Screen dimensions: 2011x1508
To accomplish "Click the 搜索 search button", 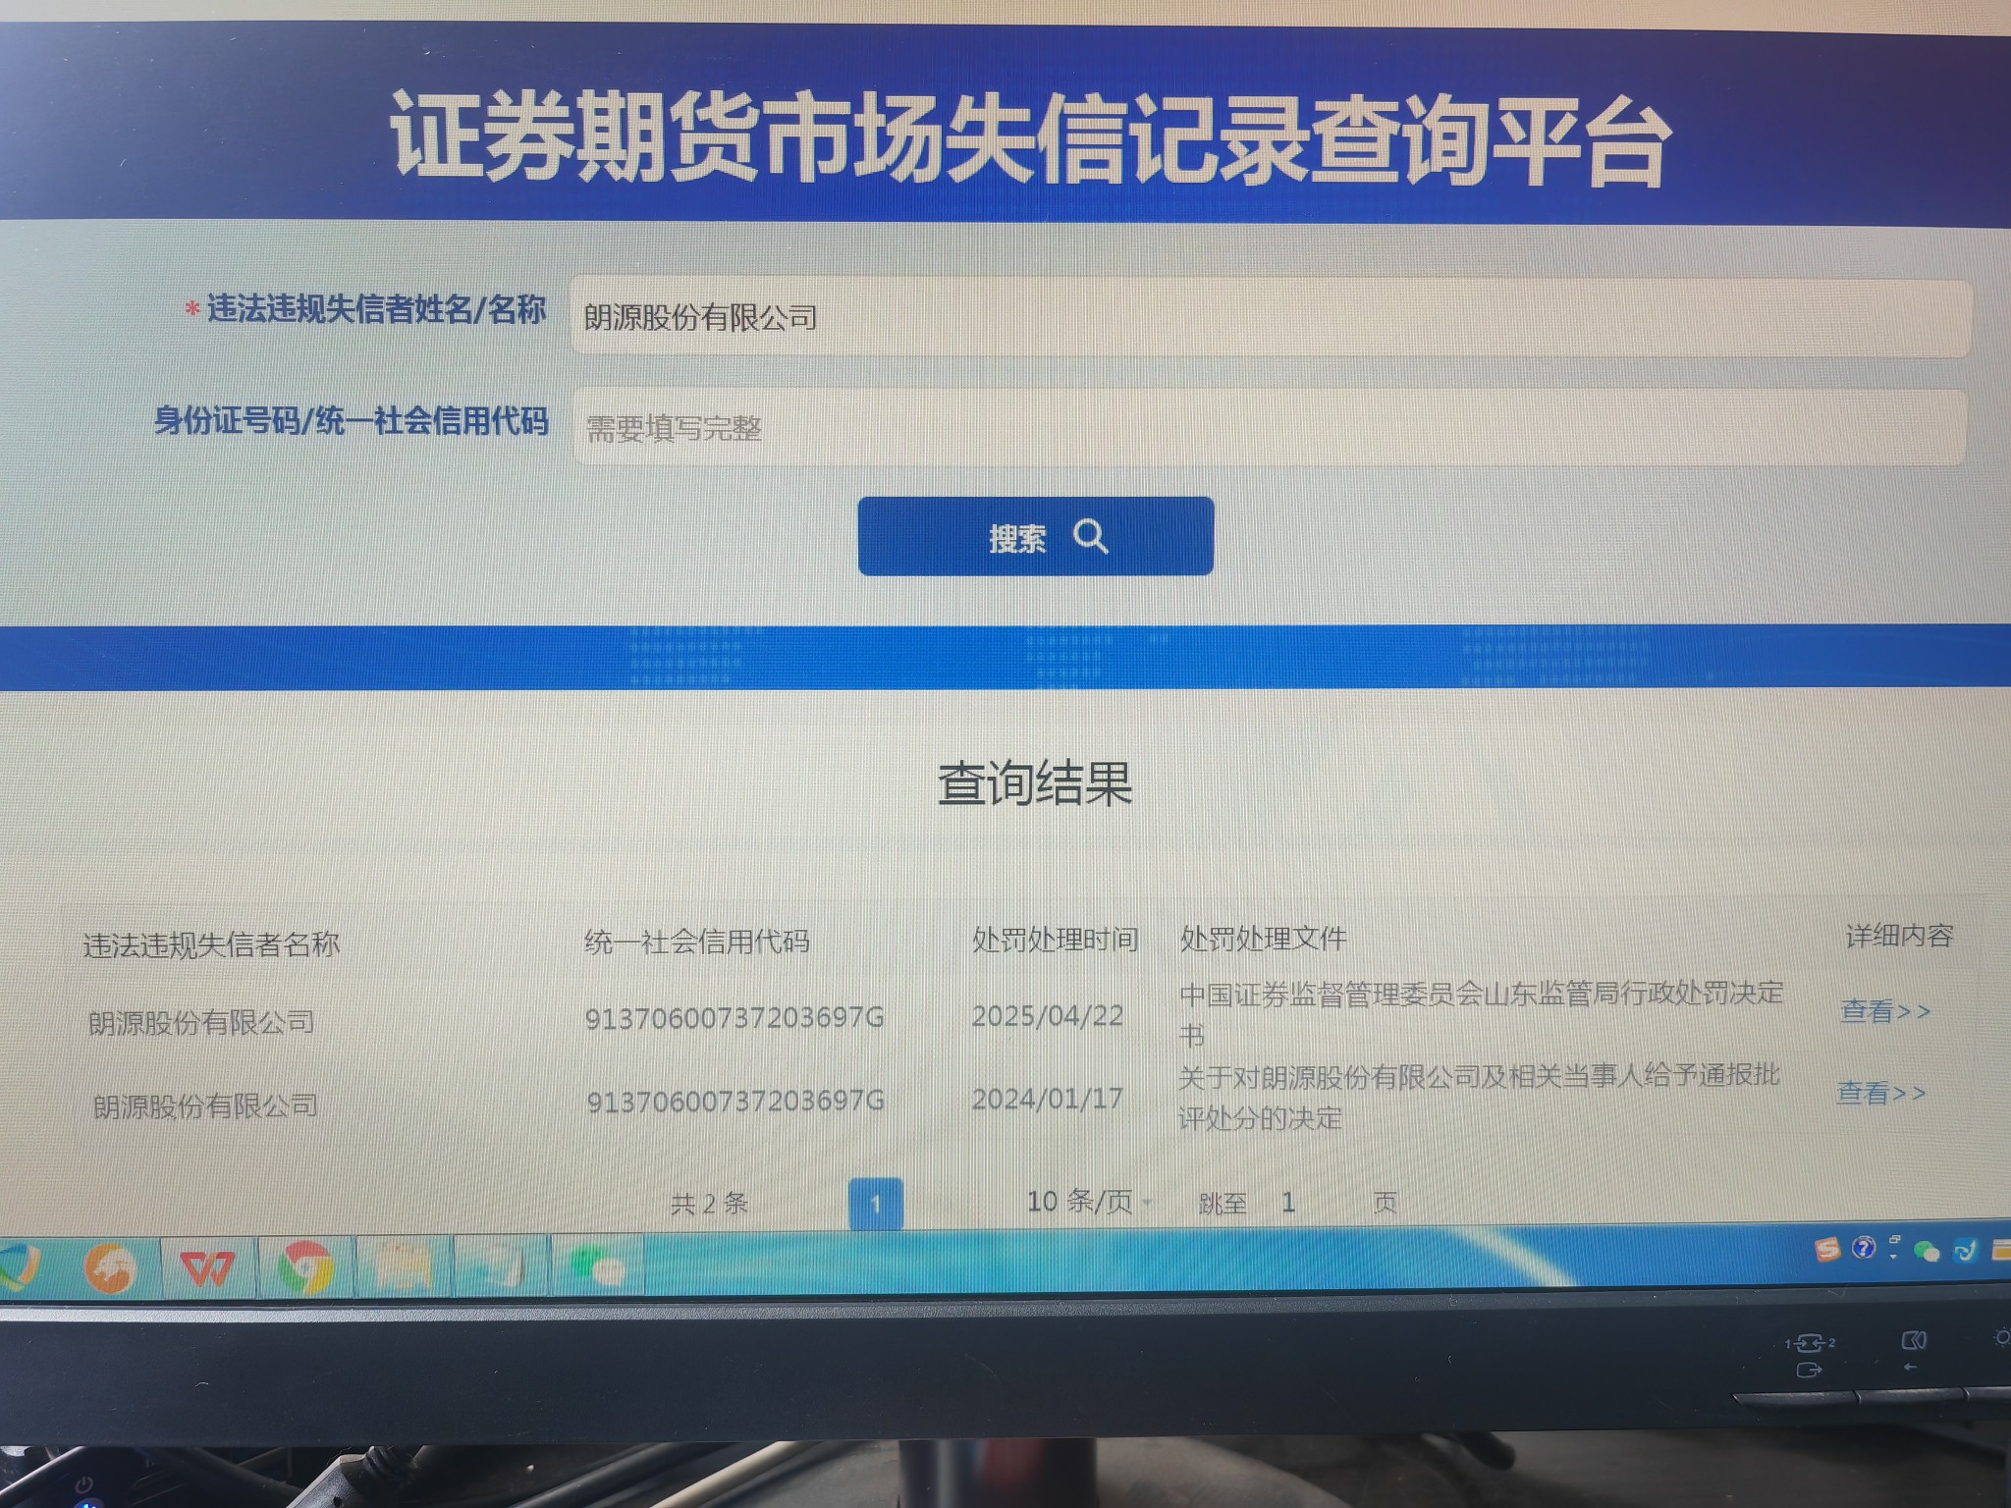I will point(1036,536).
